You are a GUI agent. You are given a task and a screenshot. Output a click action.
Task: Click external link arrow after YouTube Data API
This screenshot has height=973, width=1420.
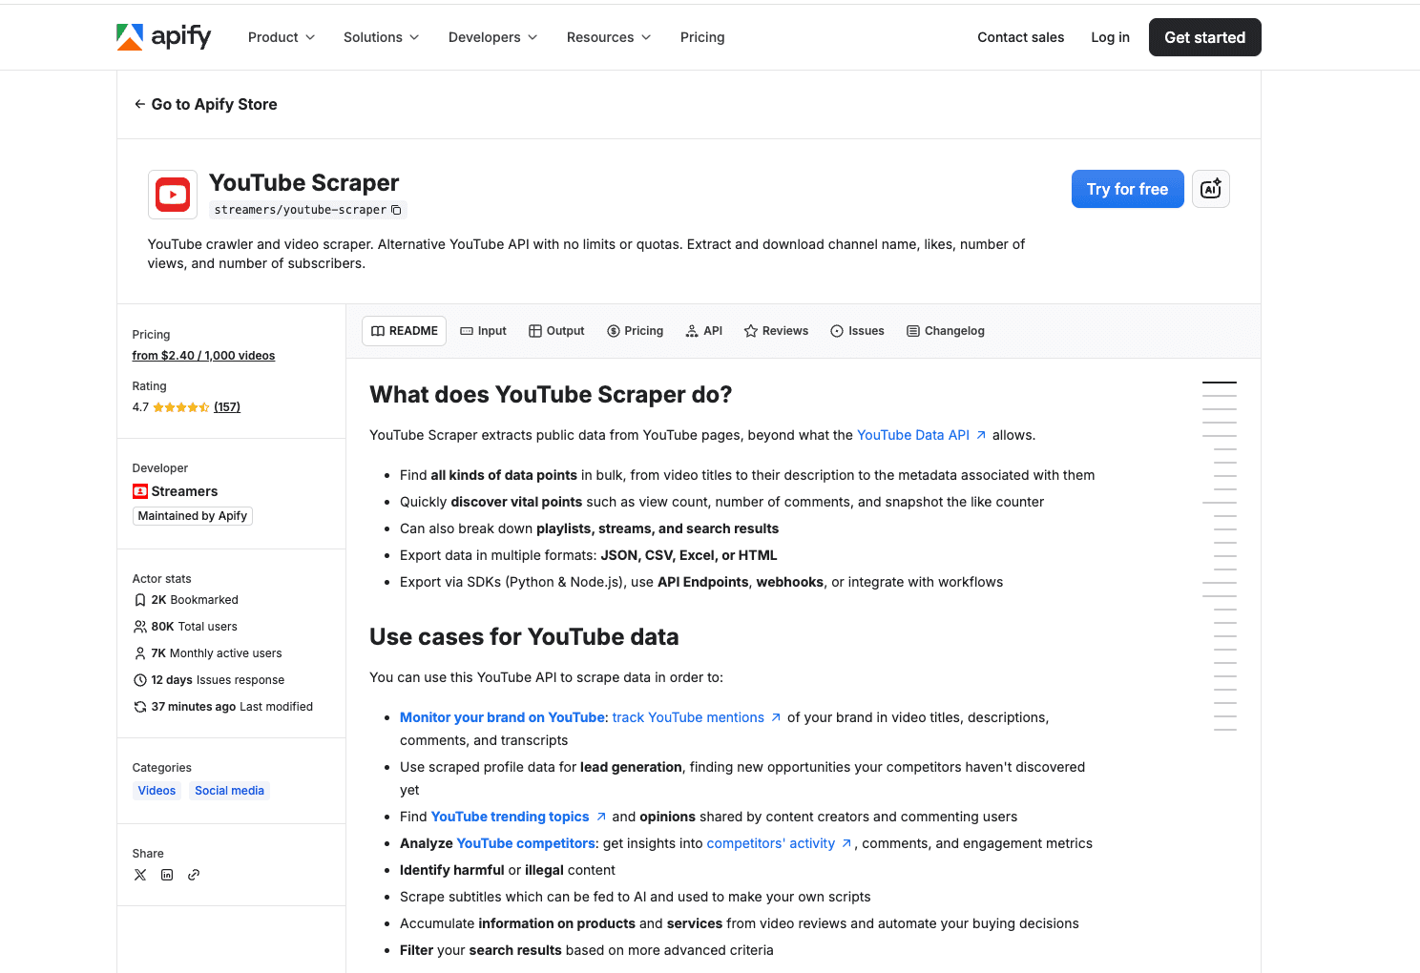981,435
